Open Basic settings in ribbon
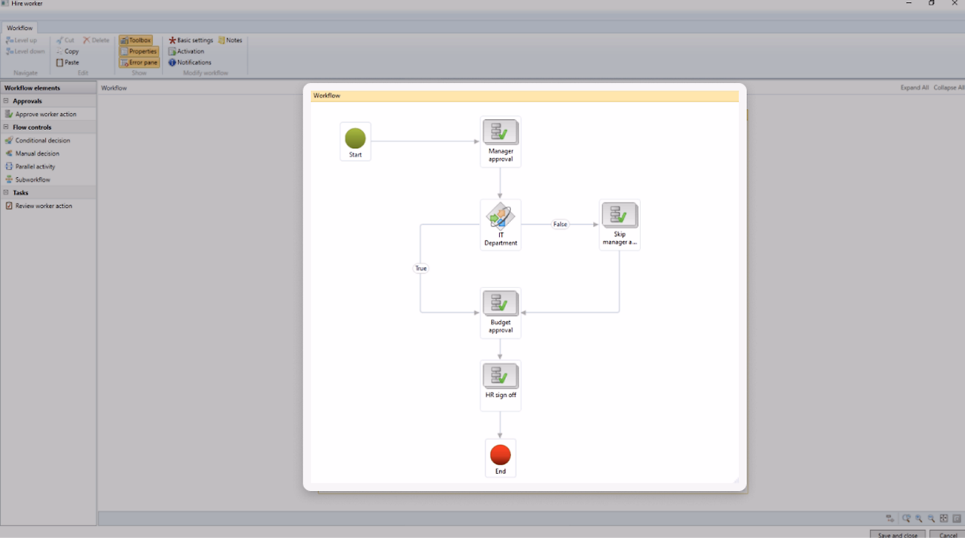 tap(191, 41)
